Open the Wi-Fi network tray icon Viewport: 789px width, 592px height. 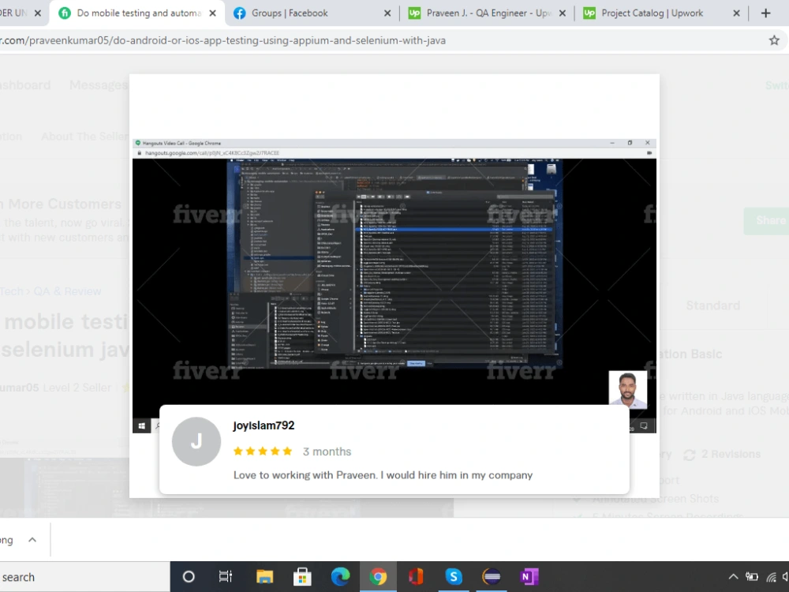pos(771,577)
